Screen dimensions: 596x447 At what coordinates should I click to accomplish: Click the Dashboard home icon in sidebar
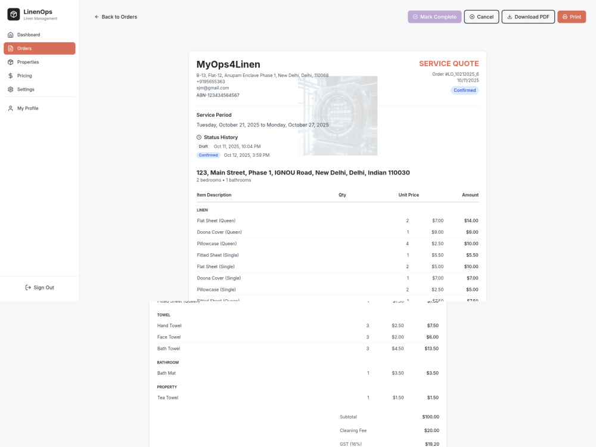point(11,35)
